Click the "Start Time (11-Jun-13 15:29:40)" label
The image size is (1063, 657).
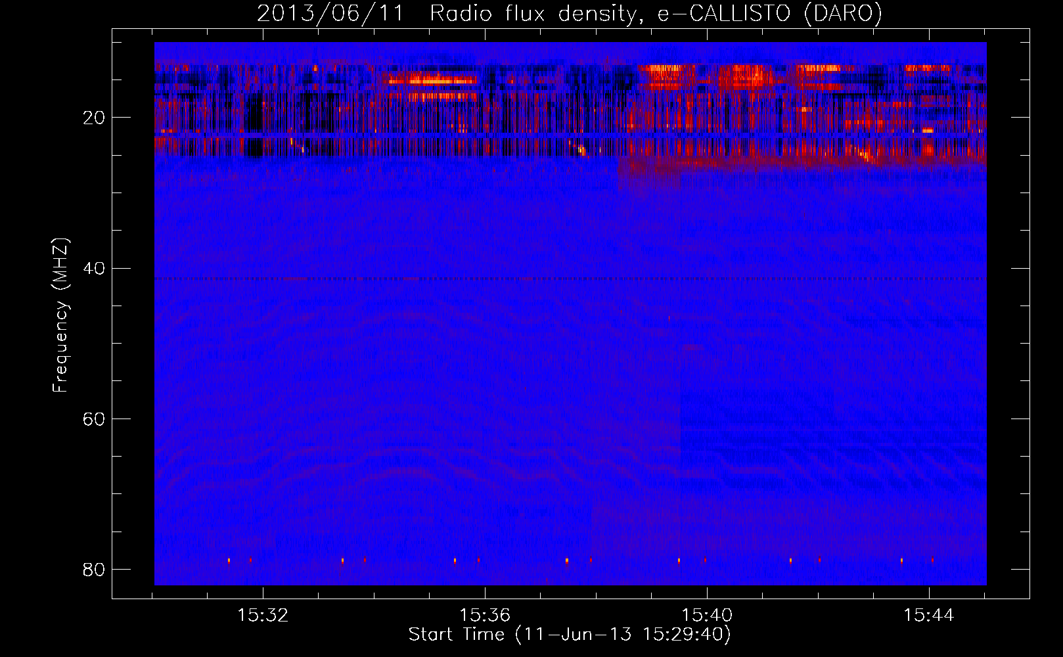point(570,635)
